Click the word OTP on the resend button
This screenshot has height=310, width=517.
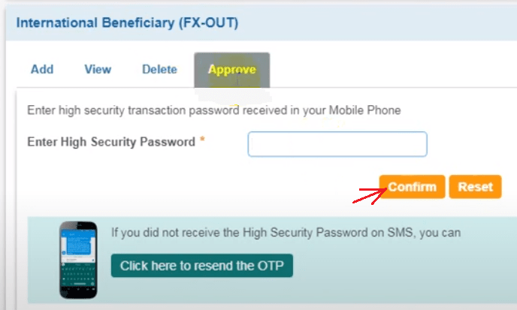(x=271, y=266)
